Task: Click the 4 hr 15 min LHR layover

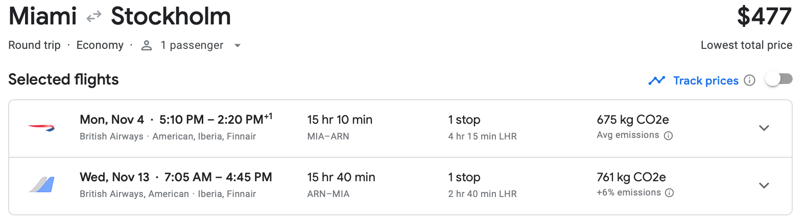Action: 483,136
